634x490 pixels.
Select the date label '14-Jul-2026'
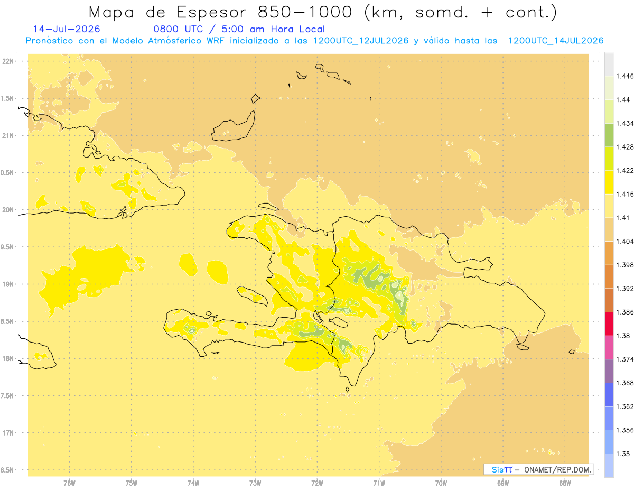pyautogui.click(x=67, y=29)
